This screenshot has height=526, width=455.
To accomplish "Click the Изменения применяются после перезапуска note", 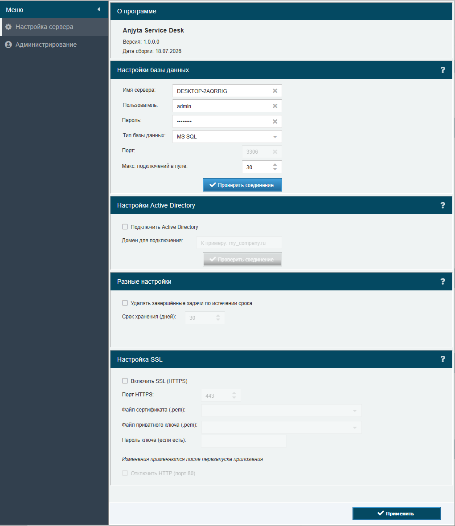I will [192, 459].
